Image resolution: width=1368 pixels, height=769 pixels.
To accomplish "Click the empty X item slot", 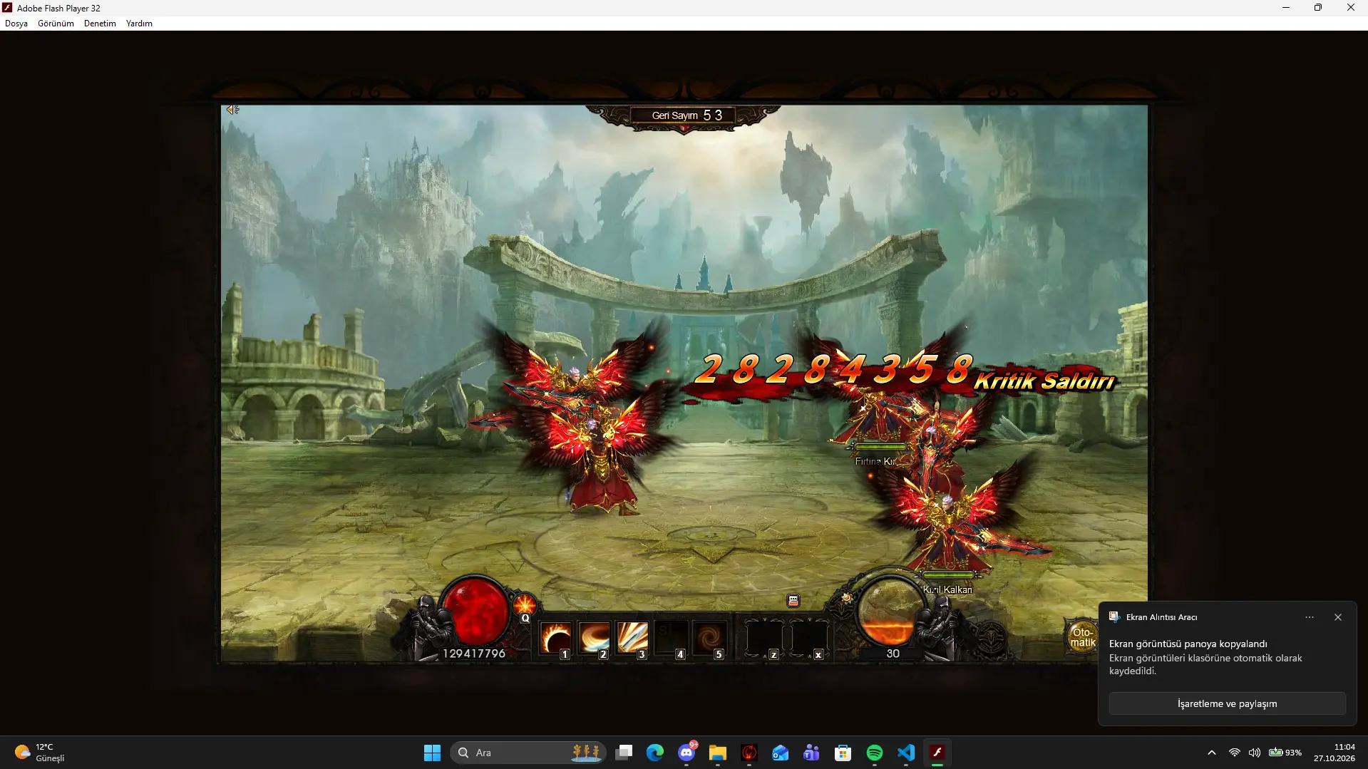I will (x=809, y=638).
